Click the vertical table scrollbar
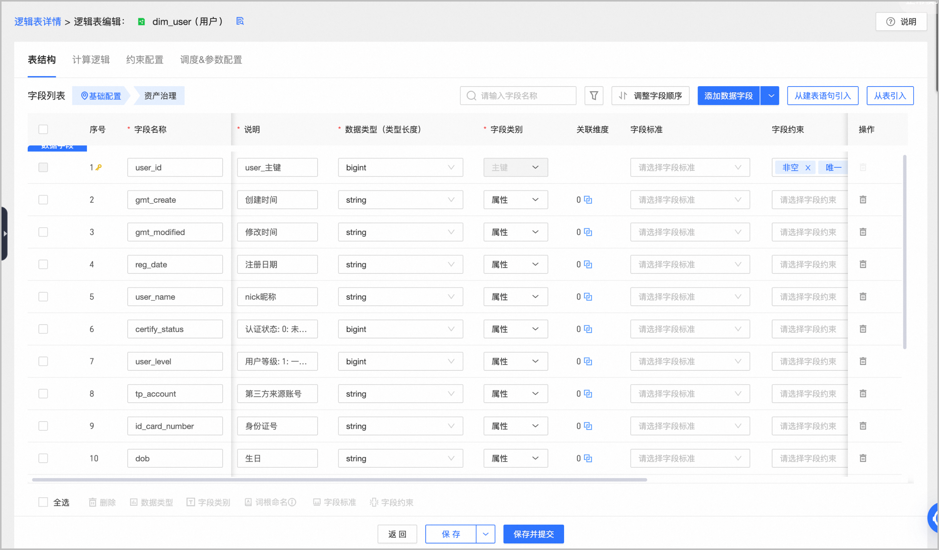The width and height of the screenshot is (939, 550). tap(905, 252)
